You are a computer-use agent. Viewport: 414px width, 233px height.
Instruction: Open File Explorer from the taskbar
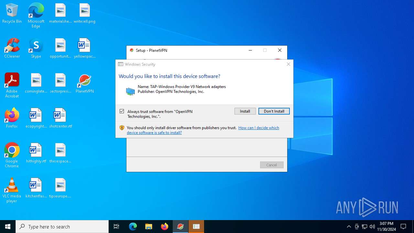[148, 227]
